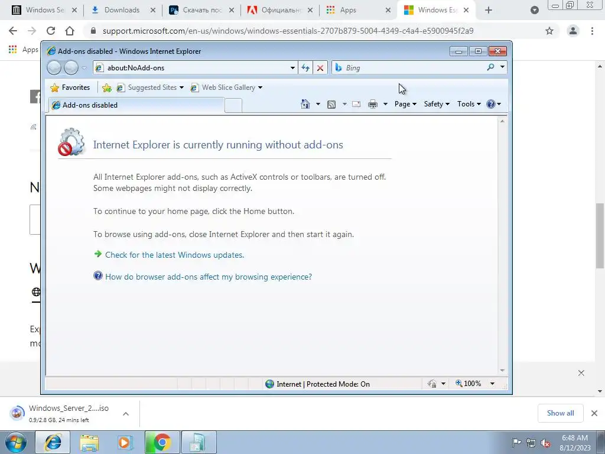Screen dimensions: 605x454
Task: Click Chrome's Home icon
Action: (70, 31)
